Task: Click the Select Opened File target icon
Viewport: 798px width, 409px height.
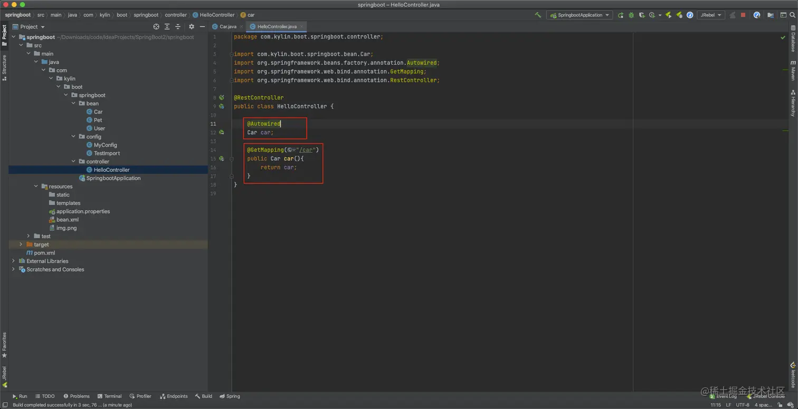Action: pos(156,26)
